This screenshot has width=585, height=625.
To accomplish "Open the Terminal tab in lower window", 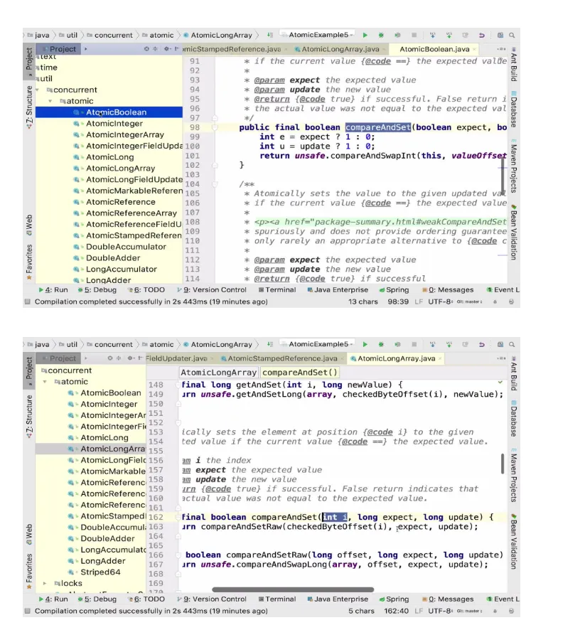I will coord(277,599).
